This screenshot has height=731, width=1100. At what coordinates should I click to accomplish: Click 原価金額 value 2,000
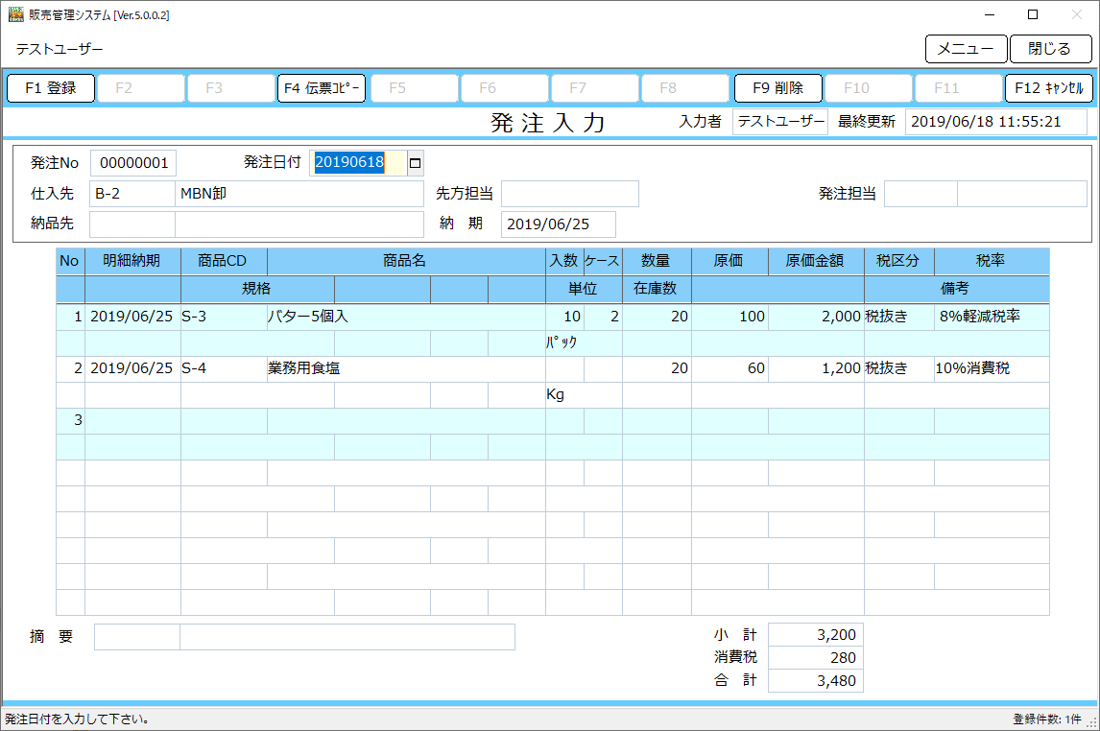click(x=816, y=317)
